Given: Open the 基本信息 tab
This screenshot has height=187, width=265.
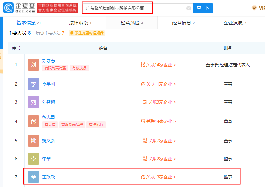Looking at the screenshot, I should click(29, 23).
